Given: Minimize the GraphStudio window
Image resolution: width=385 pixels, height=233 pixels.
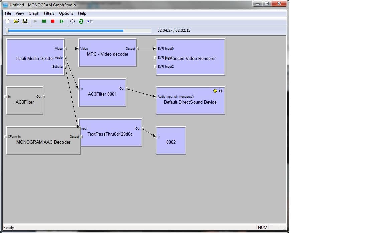Looking at the screenshot, I should 258,4.
